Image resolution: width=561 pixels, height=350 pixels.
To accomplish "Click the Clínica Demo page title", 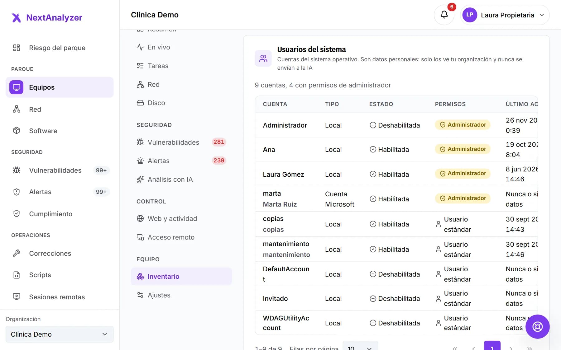I will click(155, 15).
